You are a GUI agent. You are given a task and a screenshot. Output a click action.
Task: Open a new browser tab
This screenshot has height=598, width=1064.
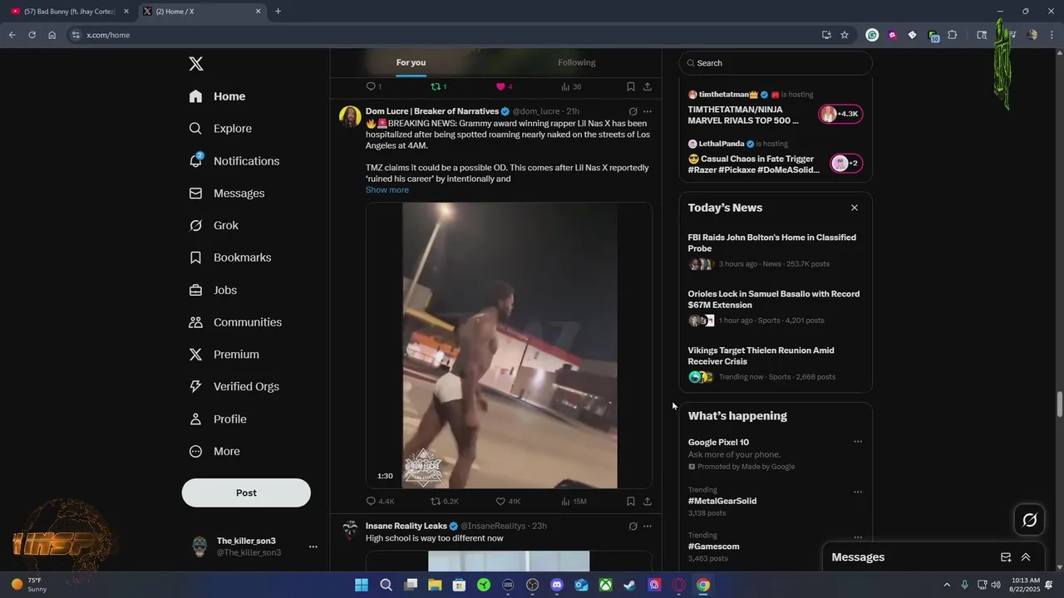pos(278,12)
